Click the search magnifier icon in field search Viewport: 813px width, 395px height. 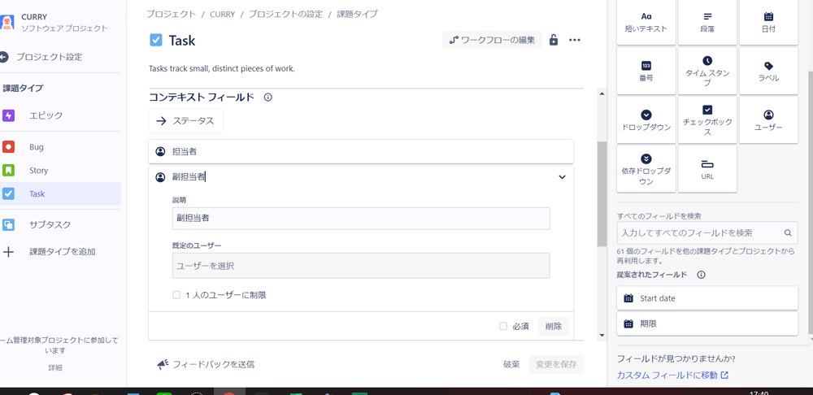click(787, 232)
